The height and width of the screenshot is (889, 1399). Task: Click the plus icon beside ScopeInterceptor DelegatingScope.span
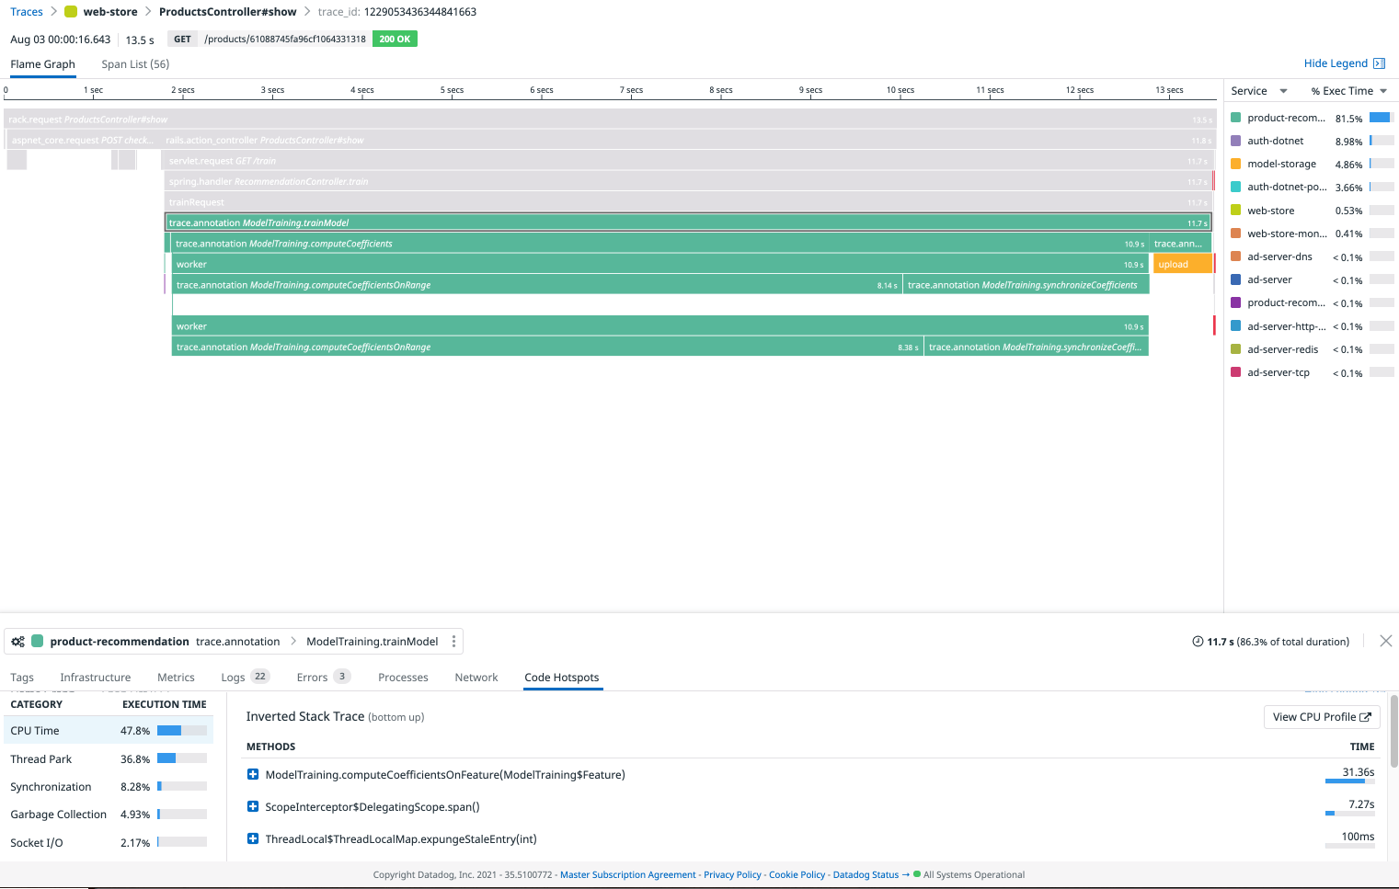(x=253, y=806)
